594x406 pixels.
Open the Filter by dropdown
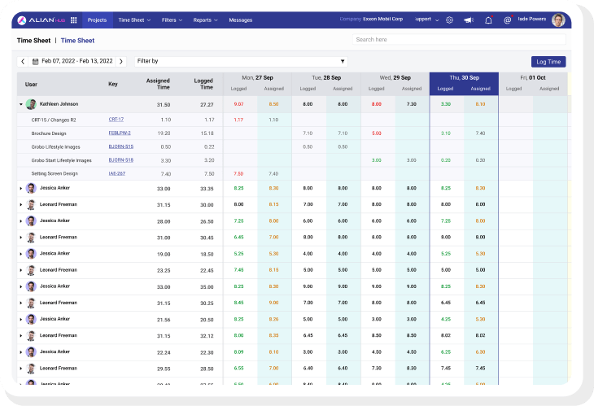(241, 61)
